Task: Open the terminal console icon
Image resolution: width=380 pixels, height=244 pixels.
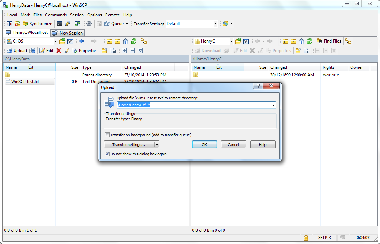Action: coord(59,24)
